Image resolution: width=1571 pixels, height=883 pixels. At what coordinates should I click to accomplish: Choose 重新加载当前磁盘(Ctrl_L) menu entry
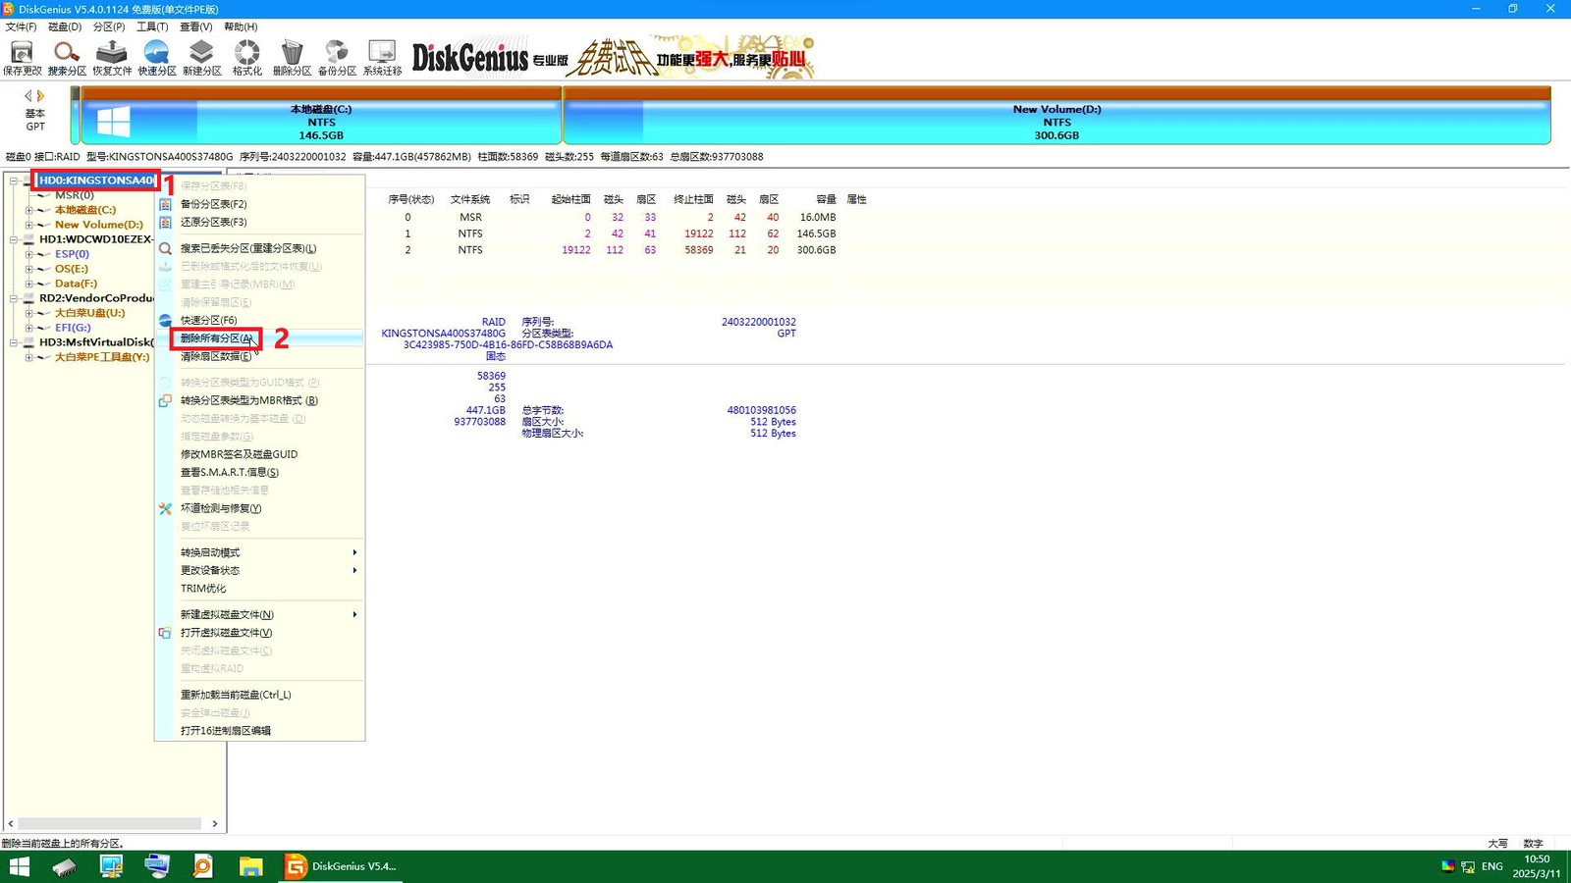pos(260,695)
